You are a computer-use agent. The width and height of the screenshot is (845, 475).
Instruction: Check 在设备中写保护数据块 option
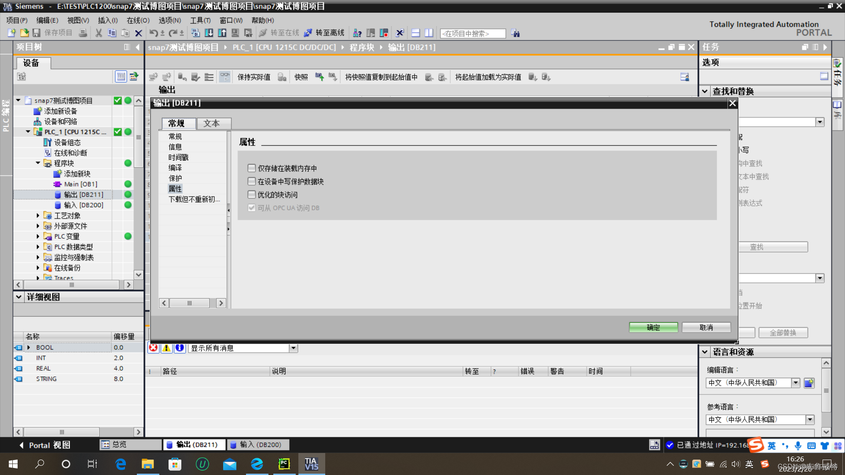(x=252, y=181)
